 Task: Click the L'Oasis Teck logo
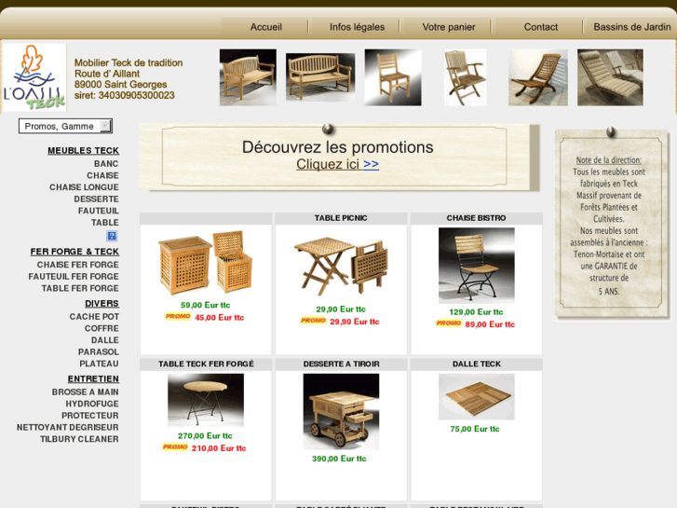pos(34,77)
